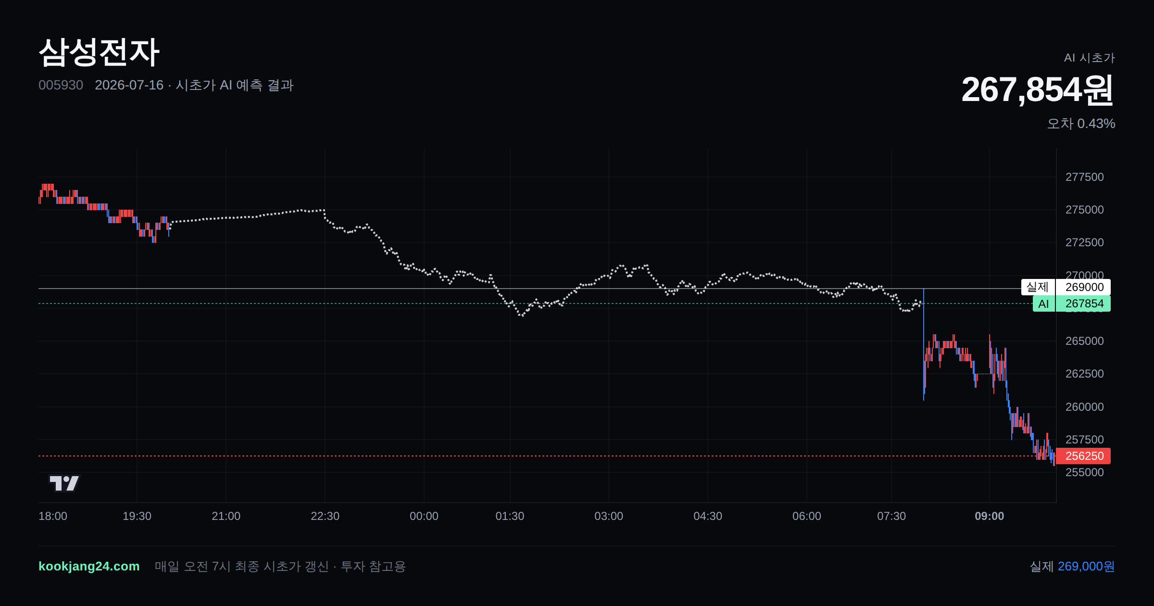This screenshot has width=1154, height=606.
Task: Click the red 256250 price tag
Action: 1084,456
